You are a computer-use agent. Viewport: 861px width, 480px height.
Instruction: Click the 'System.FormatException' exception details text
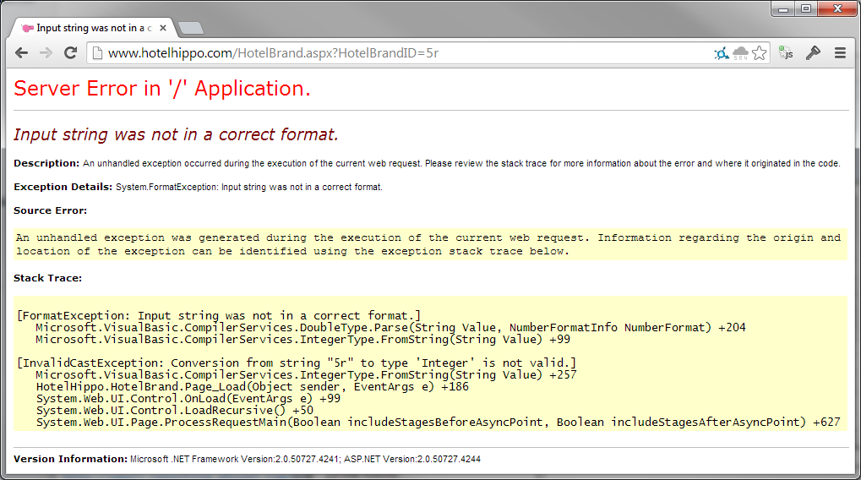(x=248, y=188)
